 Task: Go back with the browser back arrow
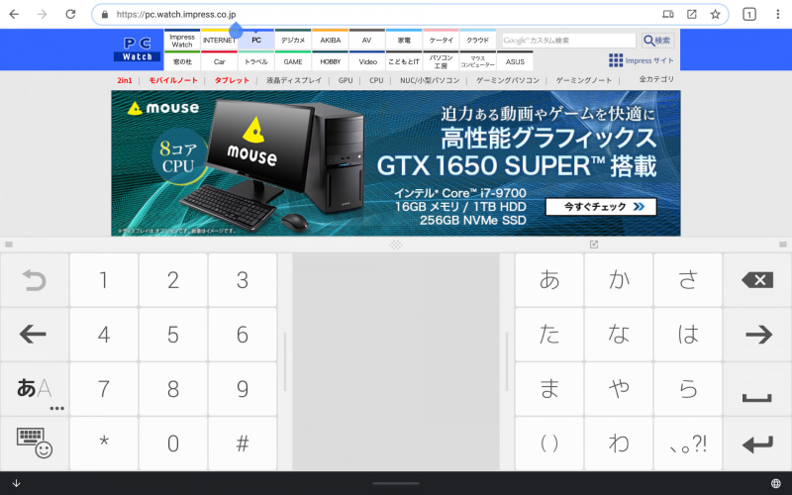(x=14, y=14)
